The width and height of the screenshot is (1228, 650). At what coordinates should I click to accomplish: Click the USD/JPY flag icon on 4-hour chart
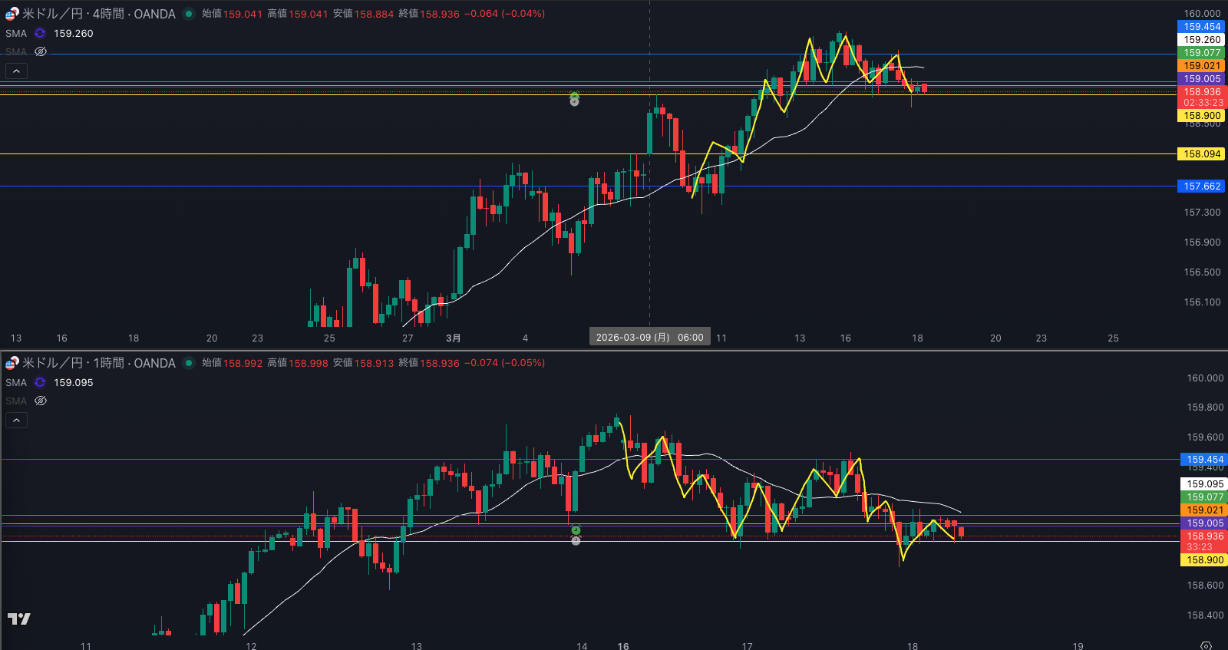tap(12, 14)
